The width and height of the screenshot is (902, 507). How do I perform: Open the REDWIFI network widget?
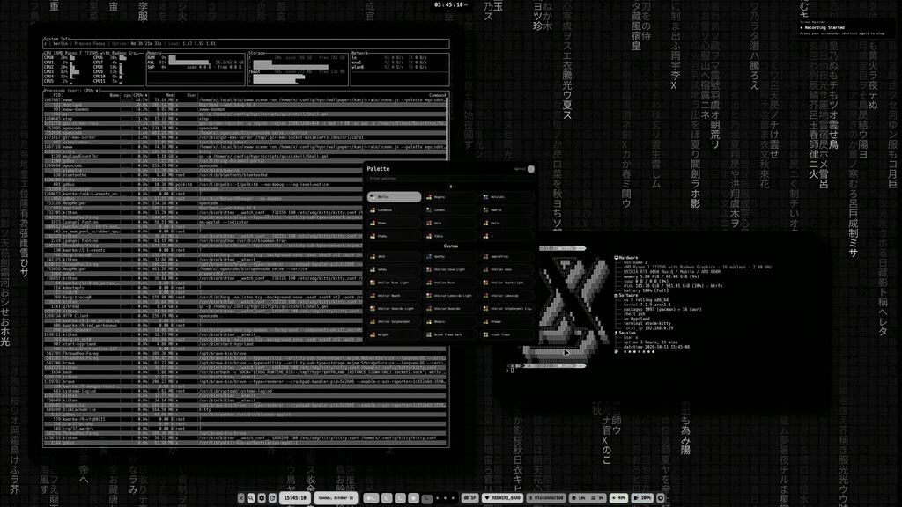(503, 498)
